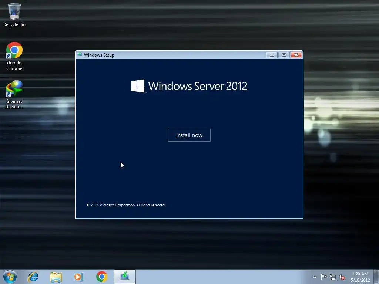Click the Windows Setup title bar icon
The image size is (379, 284).
pos(80,55)
